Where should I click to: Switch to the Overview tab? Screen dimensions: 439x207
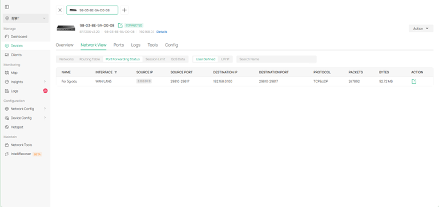(x=65, y=45)
